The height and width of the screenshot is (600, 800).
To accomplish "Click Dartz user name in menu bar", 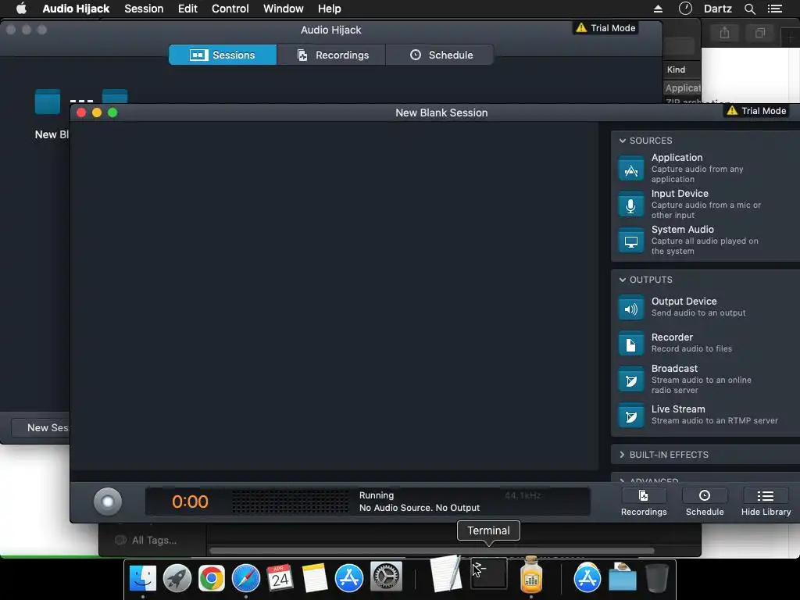I will [x=717, y=9].
